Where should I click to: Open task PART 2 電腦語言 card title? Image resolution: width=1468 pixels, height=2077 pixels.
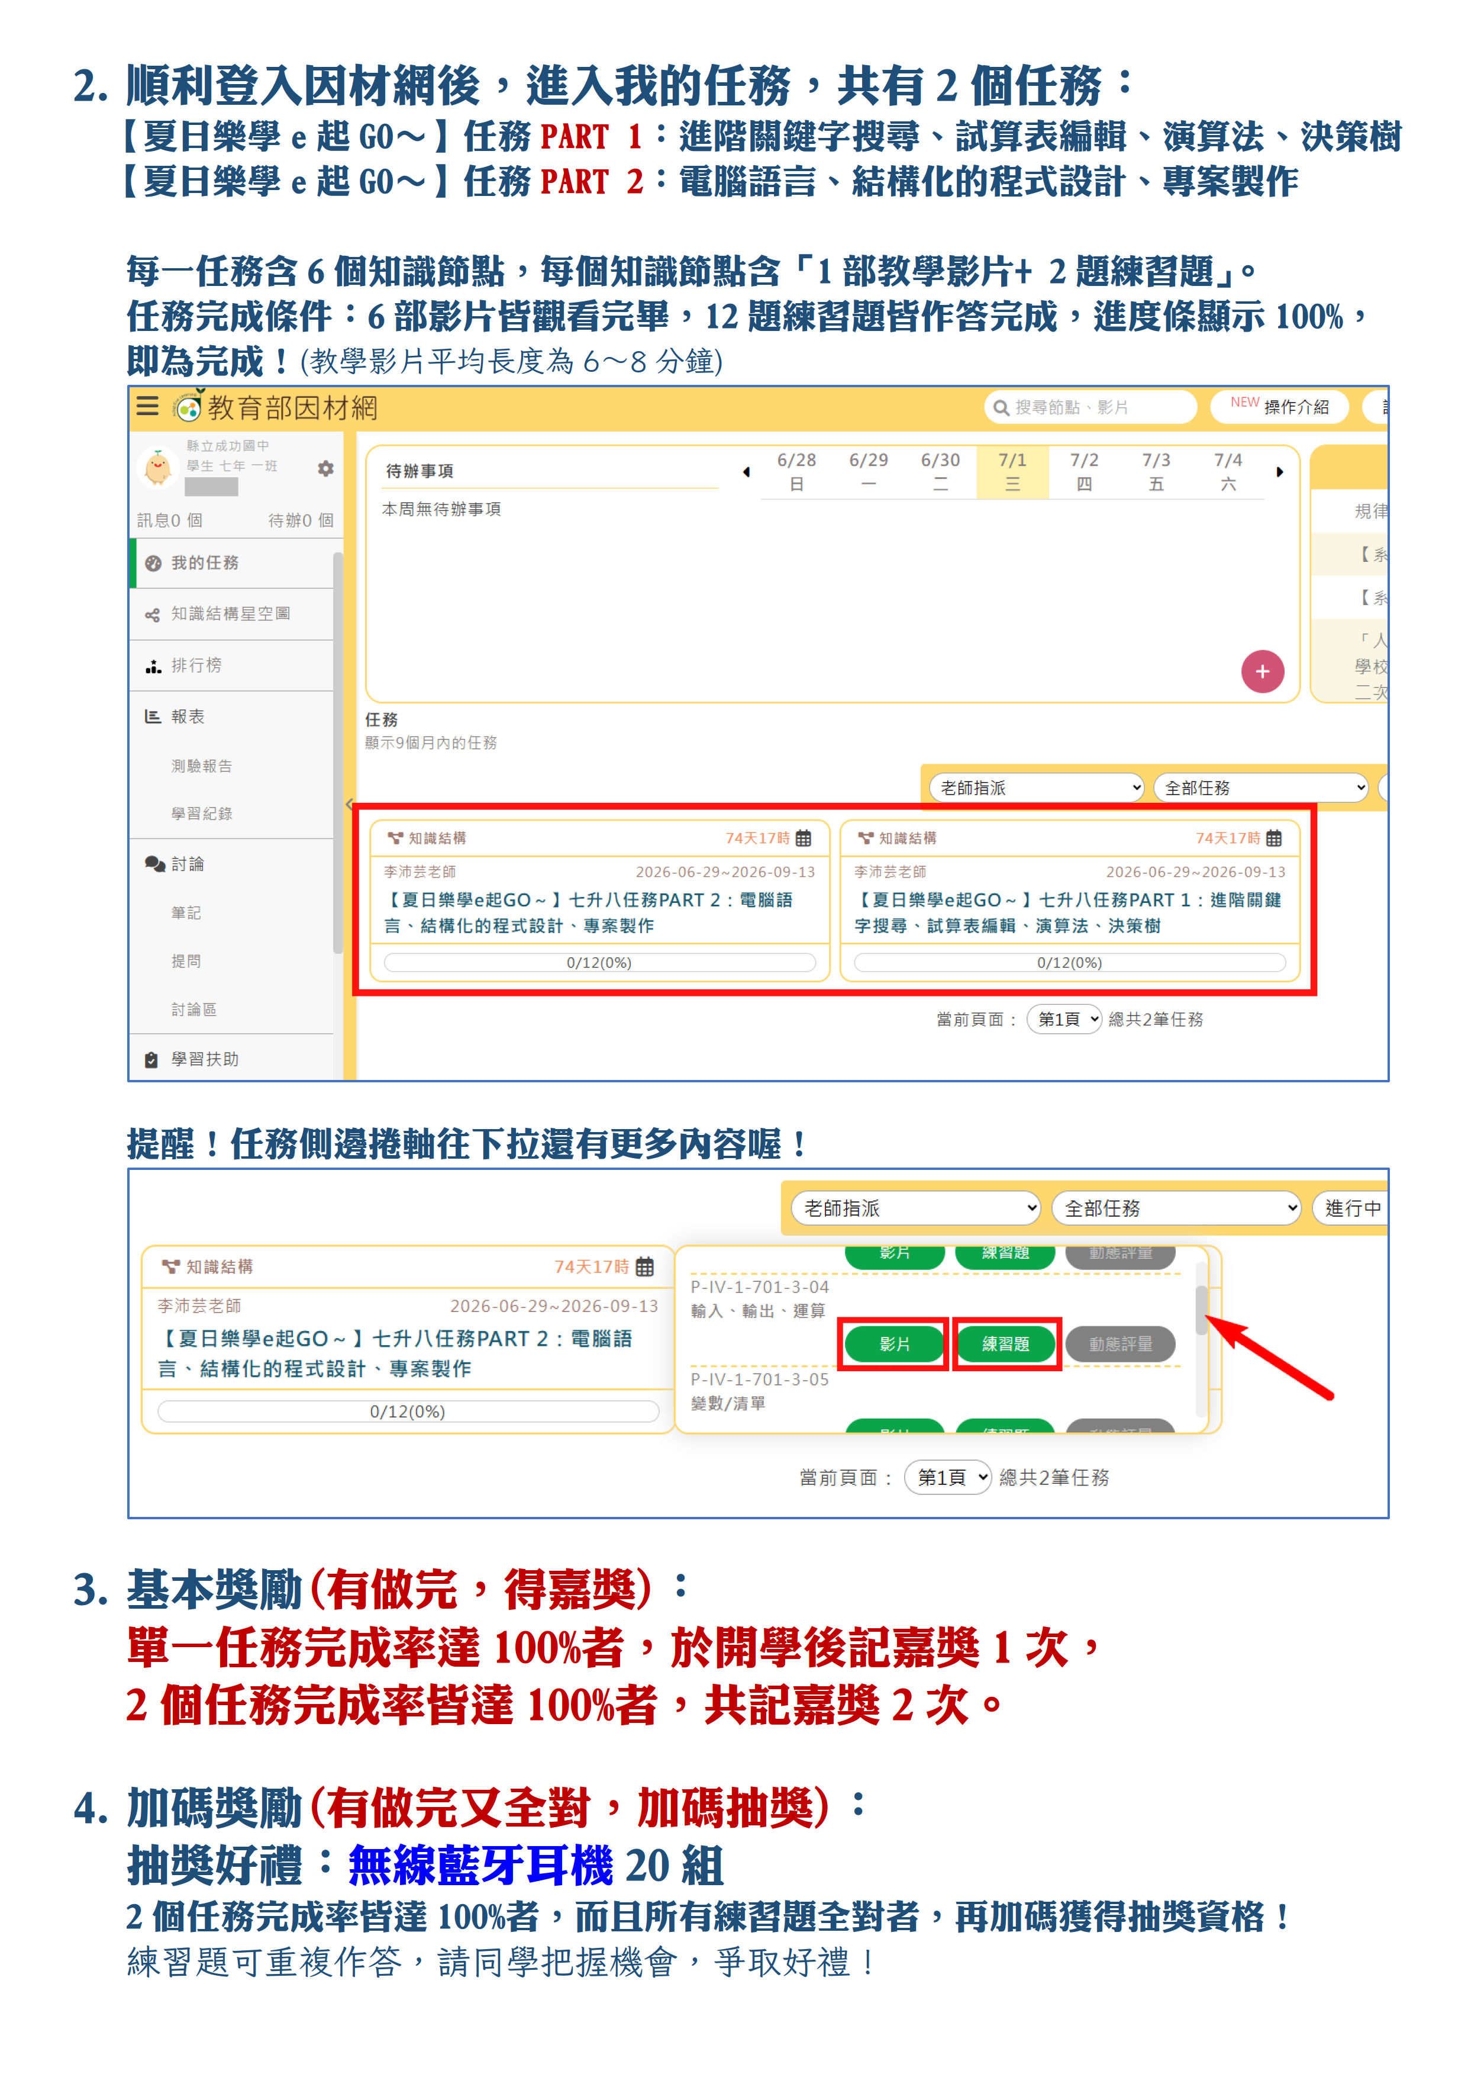[589, 913]
